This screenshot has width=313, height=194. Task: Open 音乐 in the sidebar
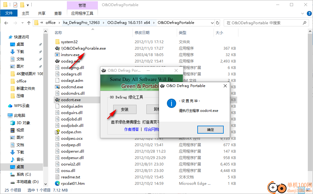(x=20, y=159)
